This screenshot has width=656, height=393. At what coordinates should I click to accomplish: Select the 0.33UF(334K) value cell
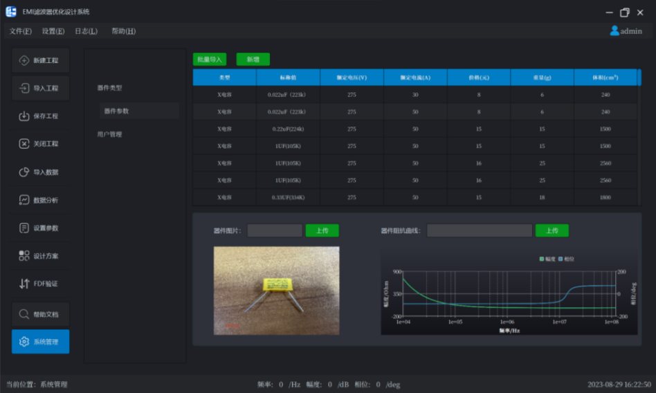coord(289,197)
